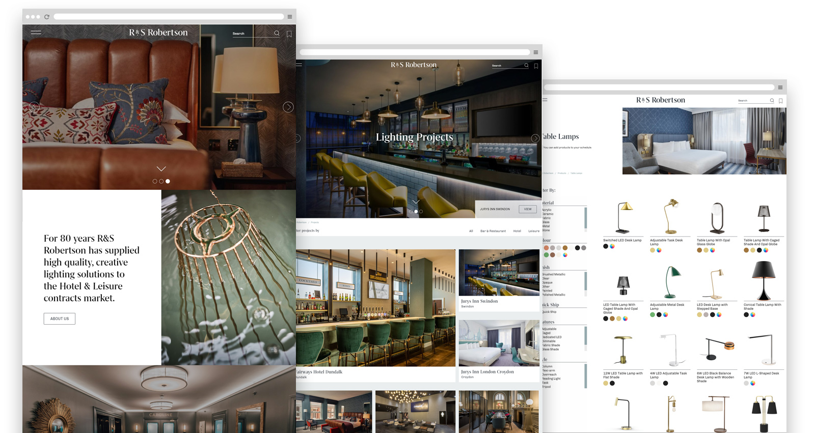Tick Quick Ship filter option

[x=549, y=312]
